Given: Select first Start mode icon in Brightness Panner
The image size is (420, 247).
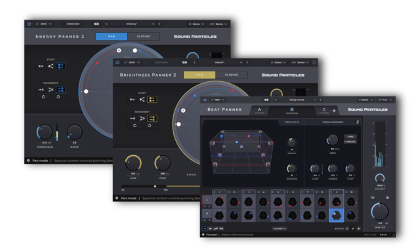Looking at the screenshot, I should click(x=133, y=100).
